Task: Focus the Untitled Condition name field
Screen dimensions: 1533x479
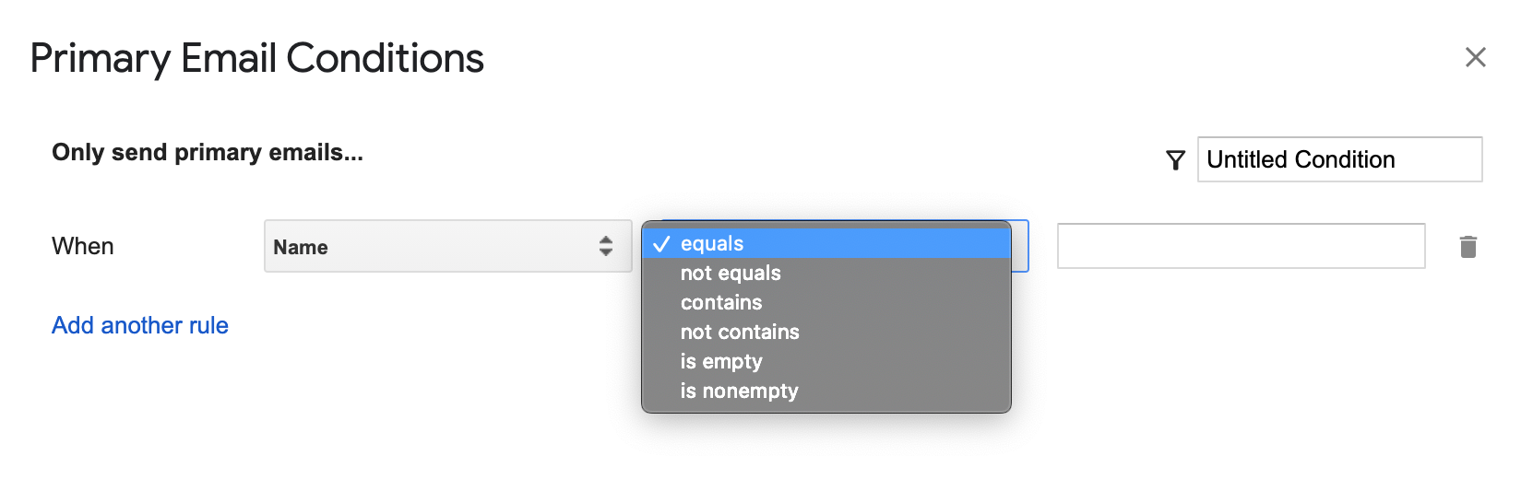Action: pyautogui.click(x=1338, y=159)
